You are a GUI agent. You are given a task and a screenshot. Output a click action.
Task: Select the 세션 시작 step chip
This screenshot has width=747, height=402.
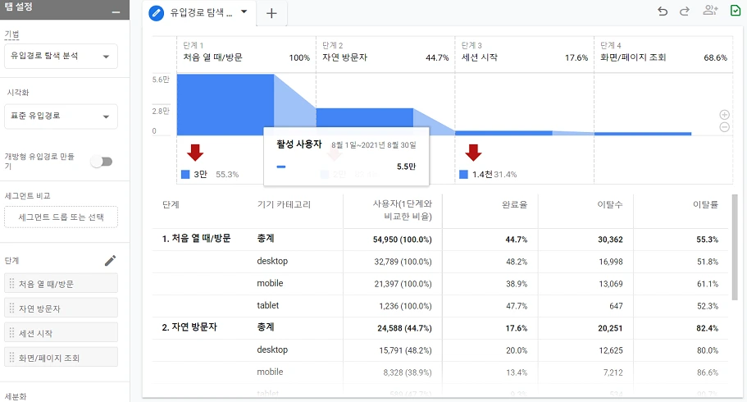click(61, 332)
